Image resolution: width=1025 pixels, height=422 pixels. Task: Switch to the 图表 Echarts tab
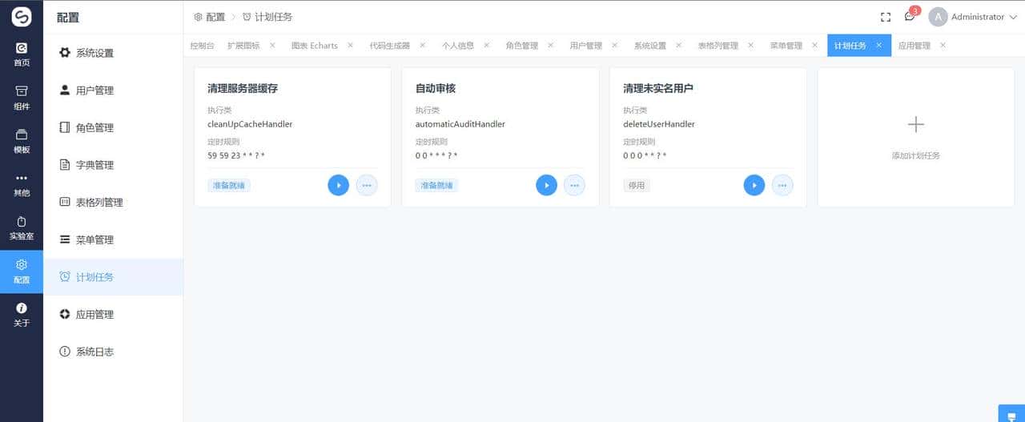[x=314, y=46]
